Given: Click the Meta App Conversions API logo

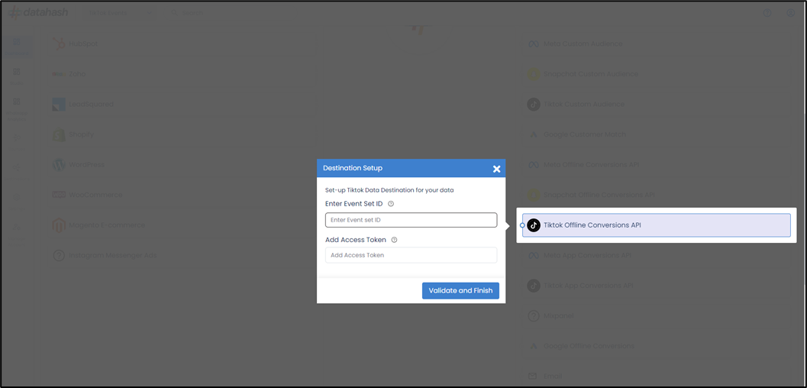Looking at the screenshot, I should click(534, 256).
